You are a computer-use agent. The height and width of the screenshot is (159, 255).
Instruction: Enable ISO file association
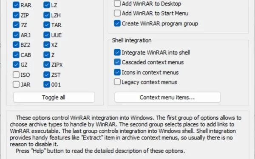point(16,75)
